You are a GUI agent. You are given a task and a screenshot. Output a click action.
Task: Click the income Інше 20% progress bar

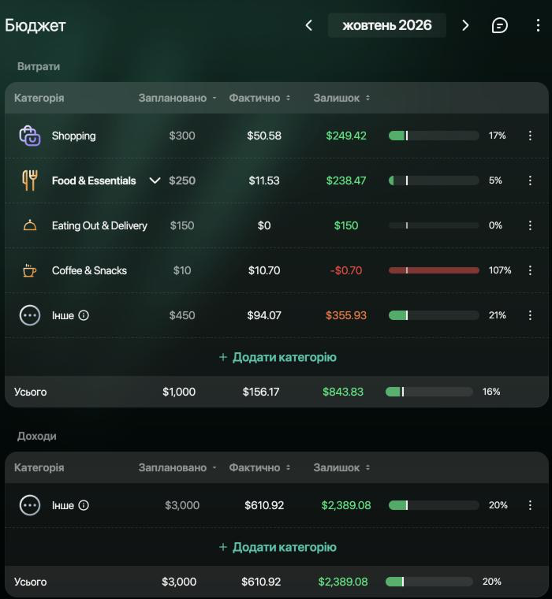[x=434, y=505]
